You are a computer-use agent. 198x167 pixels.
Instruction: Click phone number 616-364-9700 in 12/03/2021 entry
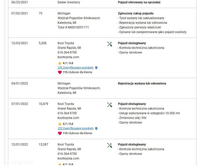[67, 52]
